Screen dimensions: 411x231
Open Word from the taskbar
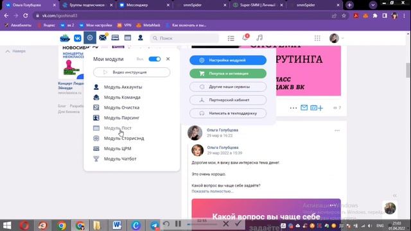pyautogui.click(x=117, y=225)
